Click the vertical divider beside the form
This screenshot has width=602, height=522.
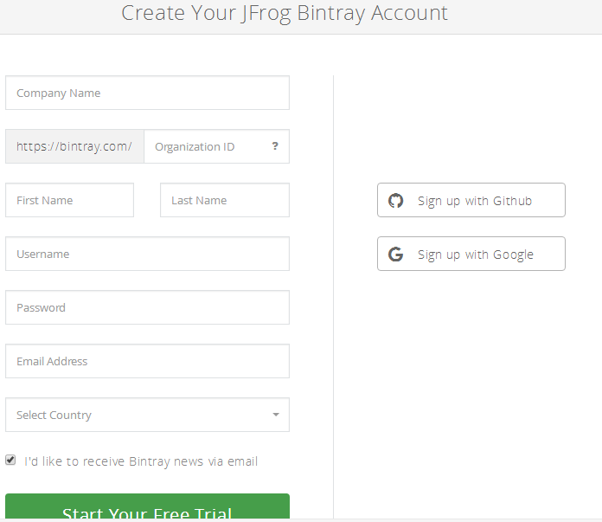pos(333,294)
